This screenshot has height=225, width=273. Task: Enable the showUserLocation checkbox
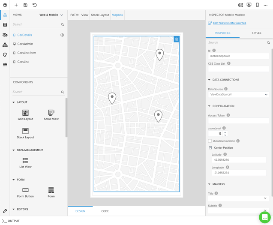(x=210, y=141)
